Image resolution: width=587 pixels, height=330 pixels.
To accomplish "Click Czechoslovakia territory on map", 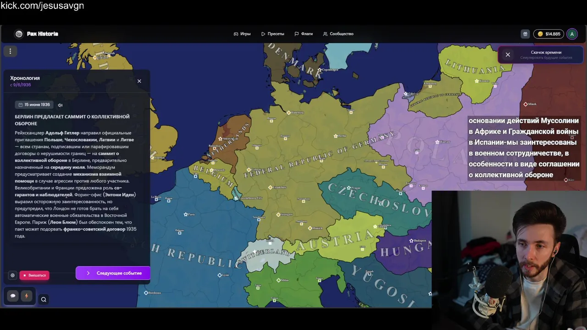I will 376,202.
